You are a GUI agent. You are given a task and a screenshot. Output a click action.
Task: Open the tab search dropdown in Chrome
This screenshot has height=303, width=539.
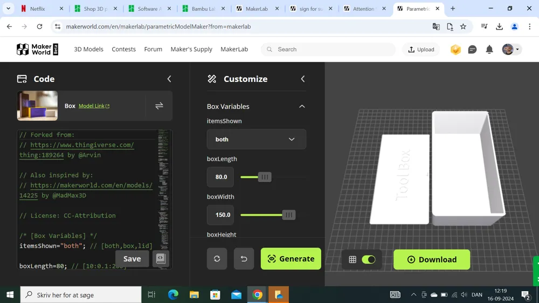tap(8, 8)
